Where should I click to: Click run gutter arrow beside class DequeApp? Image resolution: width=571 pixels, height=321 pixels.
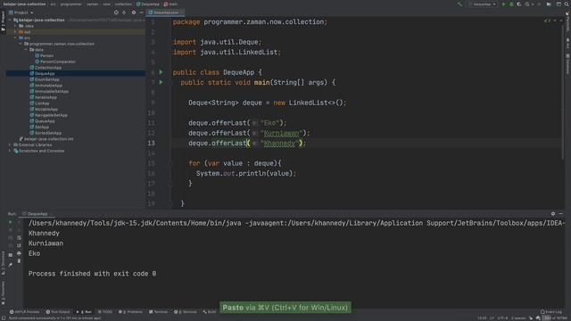[x=161, y=72]
